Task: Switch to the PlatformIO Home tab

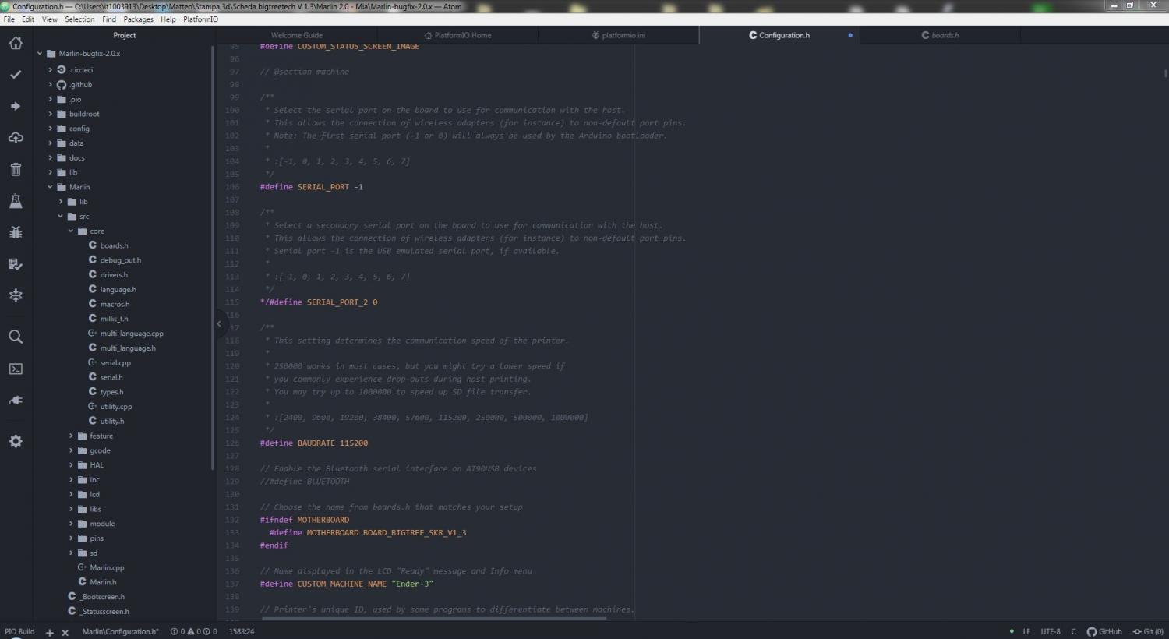Action: tap(457, 35)
